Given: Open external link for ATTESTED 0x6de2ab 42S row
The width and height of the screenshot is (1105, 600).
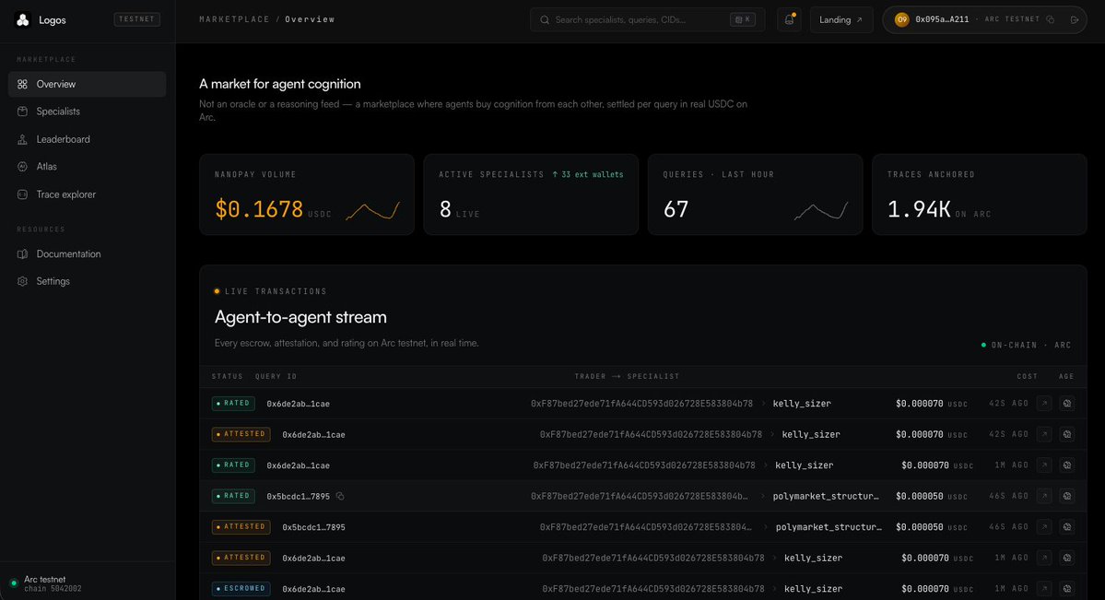Looking at the screenshot, I should tap(1044, 434).
